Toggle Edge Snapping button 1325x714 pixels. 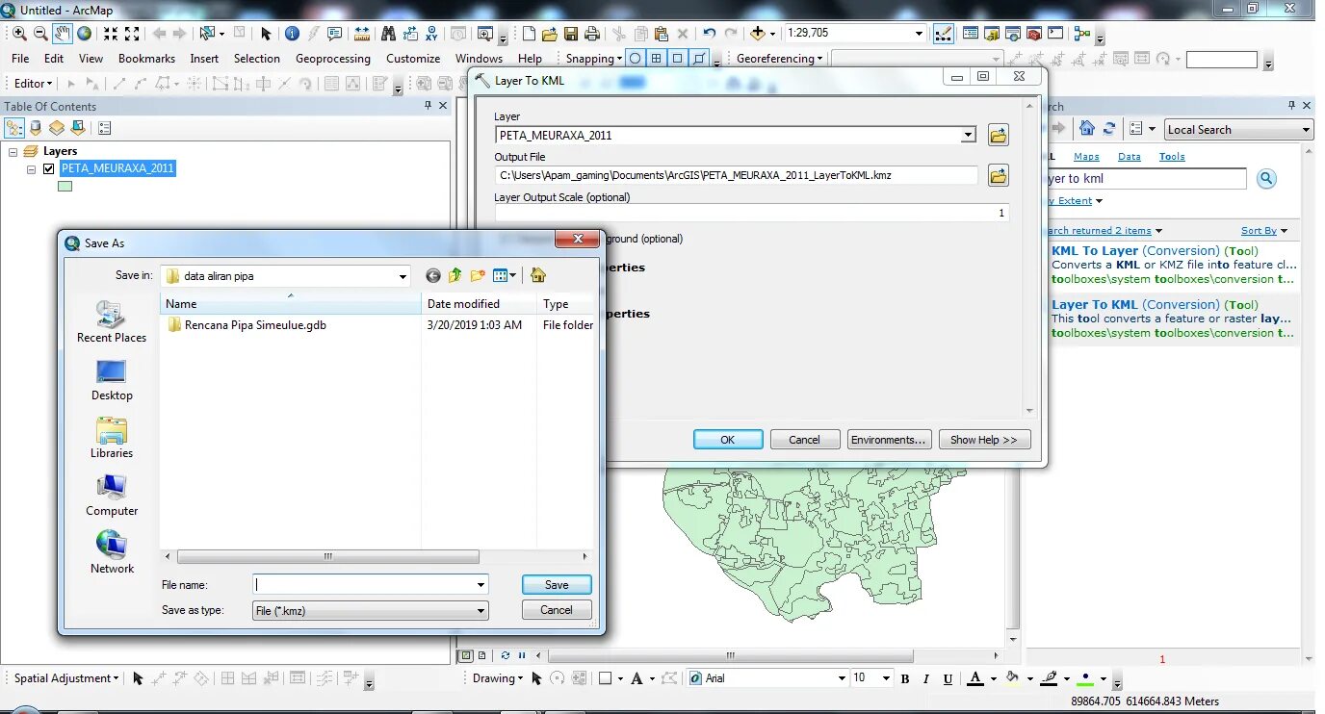700,59
